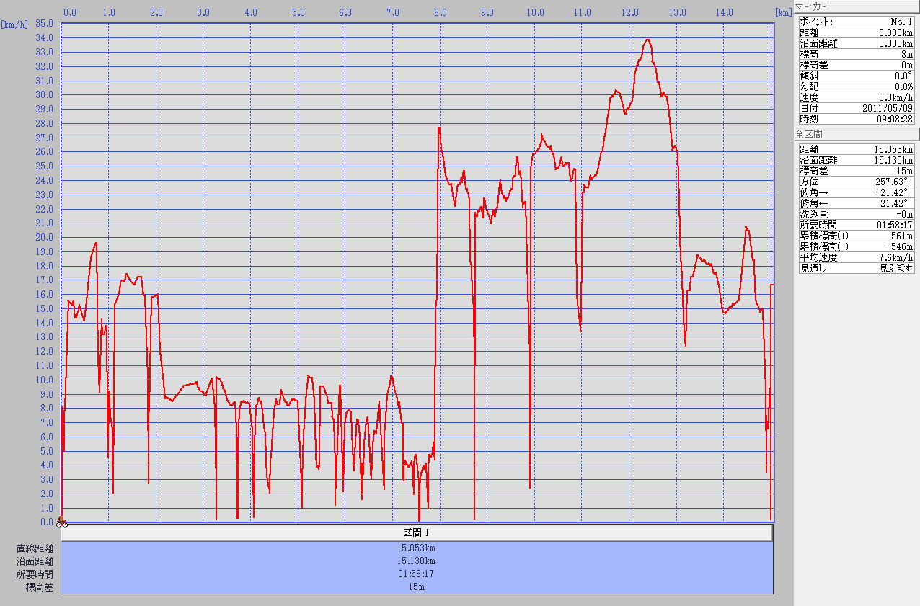Click the 時刻 09:08:28 row
The width and height of the screenshot is (920, 606).
coord(856,119)
